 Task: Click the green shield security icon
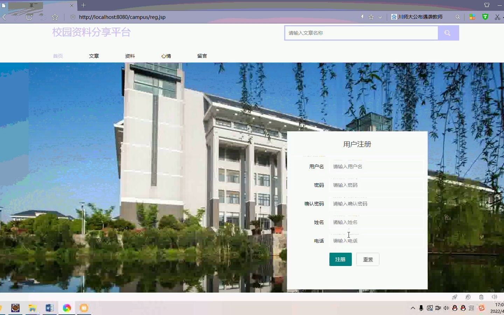click(485, 17)
